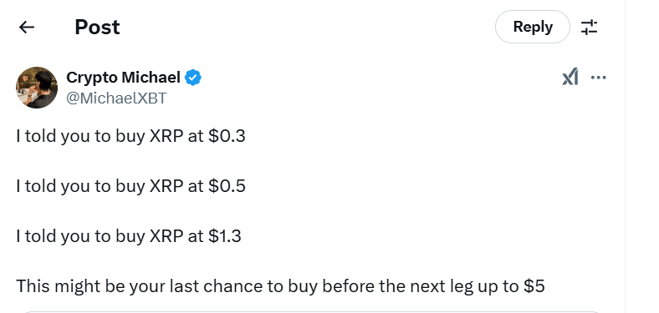This screenshot has height=313, width=659.
Task: Click the line mentioning XRP at $1.3
Action: tap(129, 236)
